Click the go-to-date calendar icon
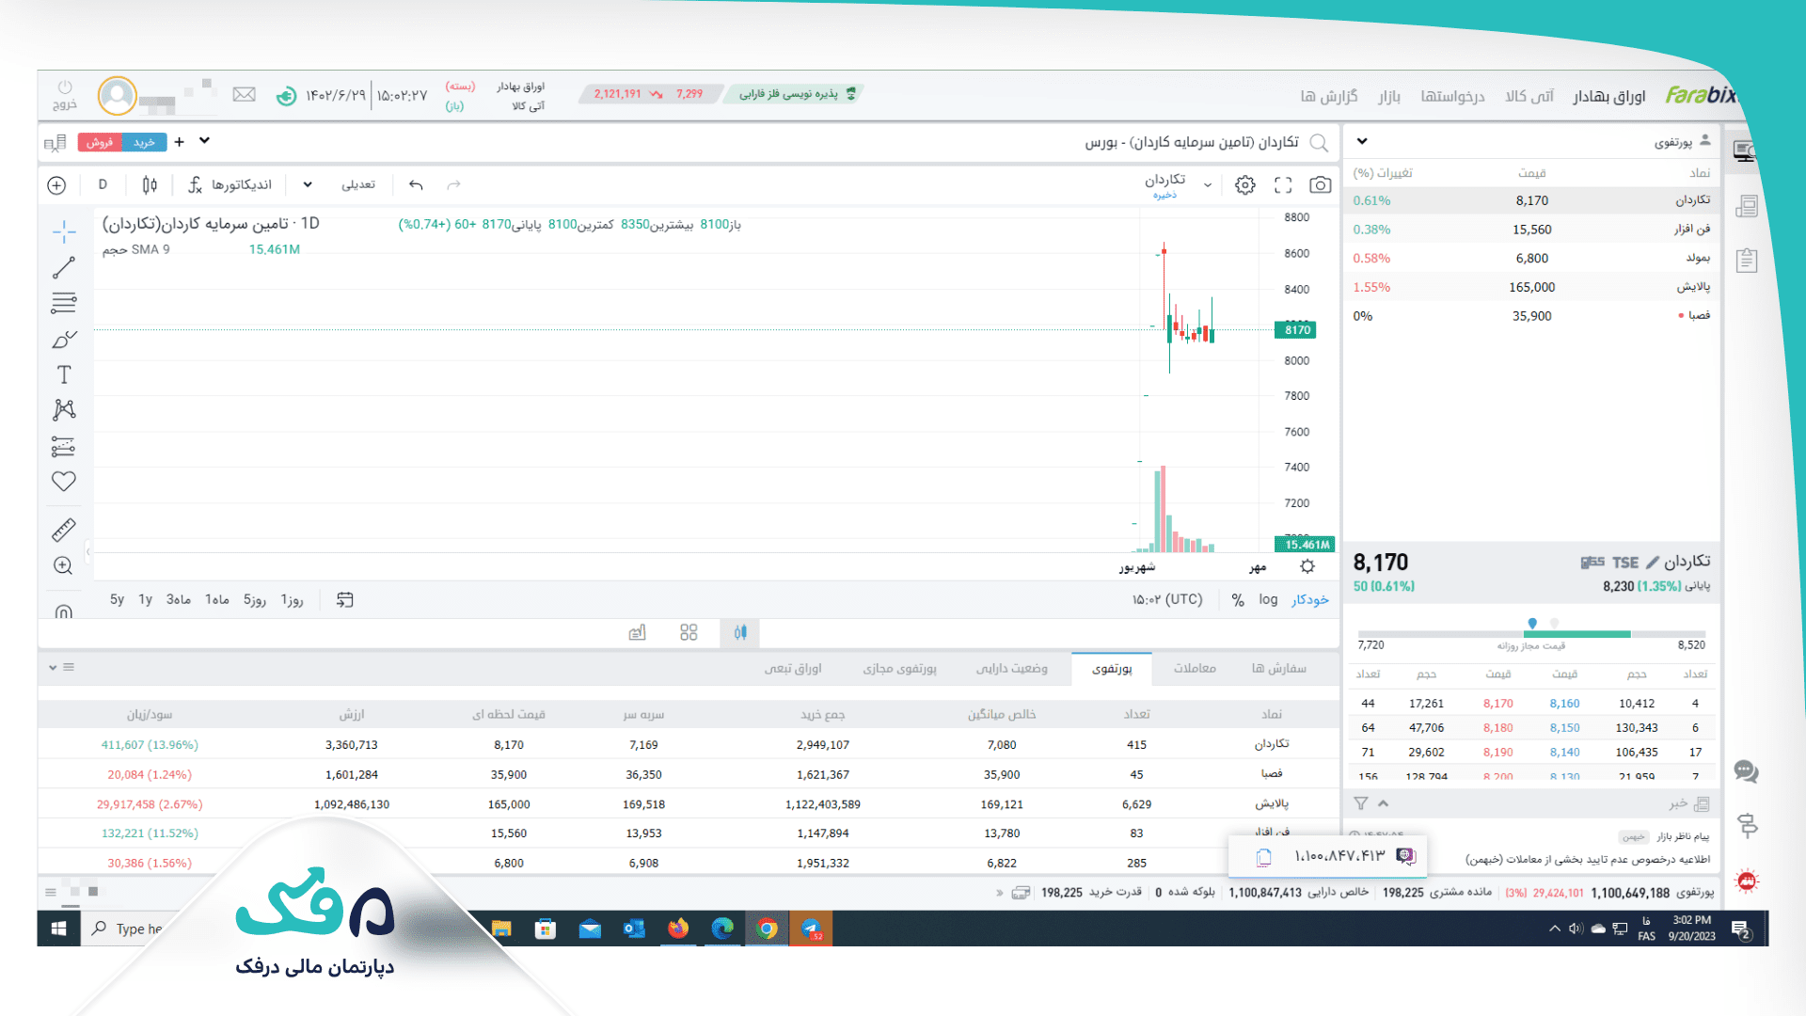This screenshot has width=1806, height=1016. click(x=345, y=599)
